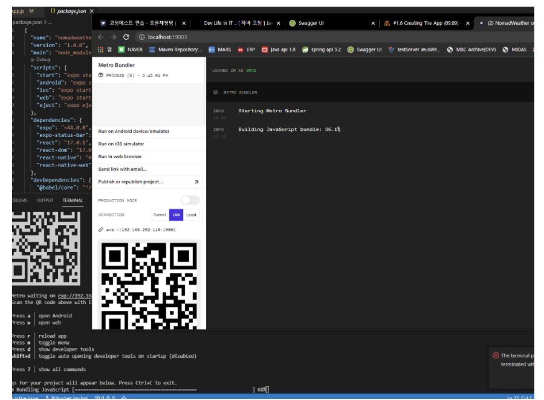Open the testServer JeusWe bookmark

coord(414,49)
